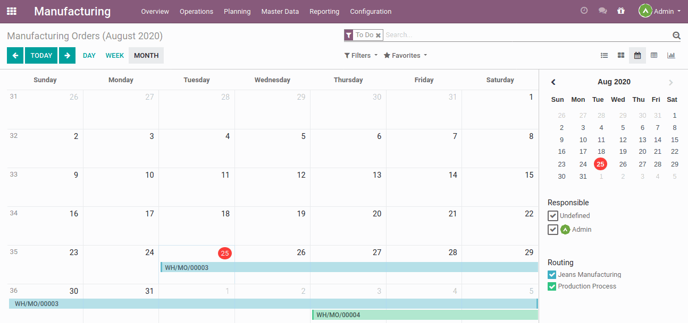688x323 pixels.
Task: Click the TODAY button
Action: (41, 55)
